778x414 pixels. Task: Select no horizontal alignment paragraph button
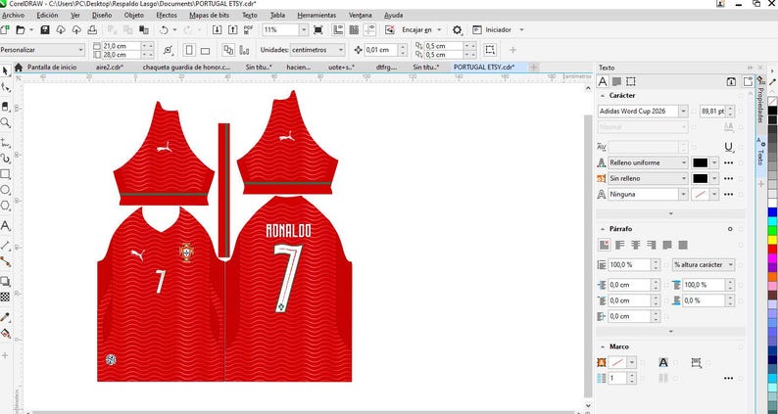[x=604, y=245]
